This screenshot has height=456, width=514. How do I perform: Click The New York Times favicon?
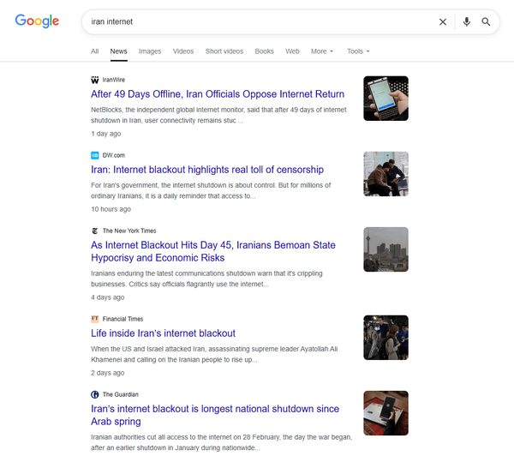pos(95,231)
